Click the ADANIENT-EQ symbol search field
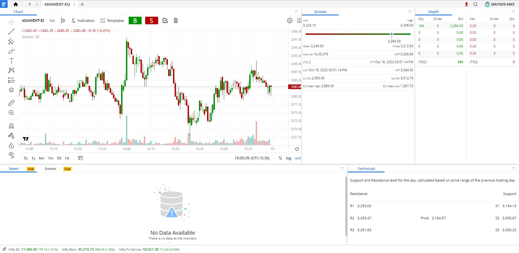Image resolution: width=519 pixels, height=253 pixels. tap(33, 20)
